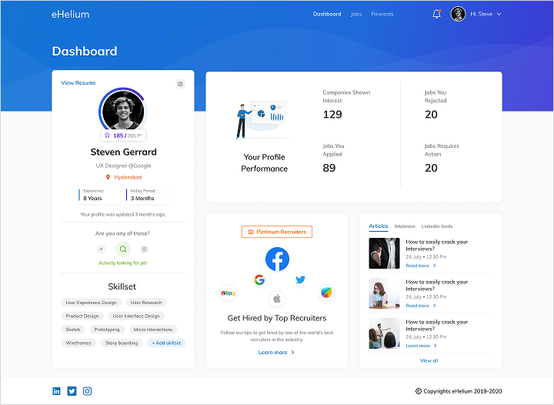Open the notification bell
Viewport: 554px width, 405px height.
(x=437, y=14)
